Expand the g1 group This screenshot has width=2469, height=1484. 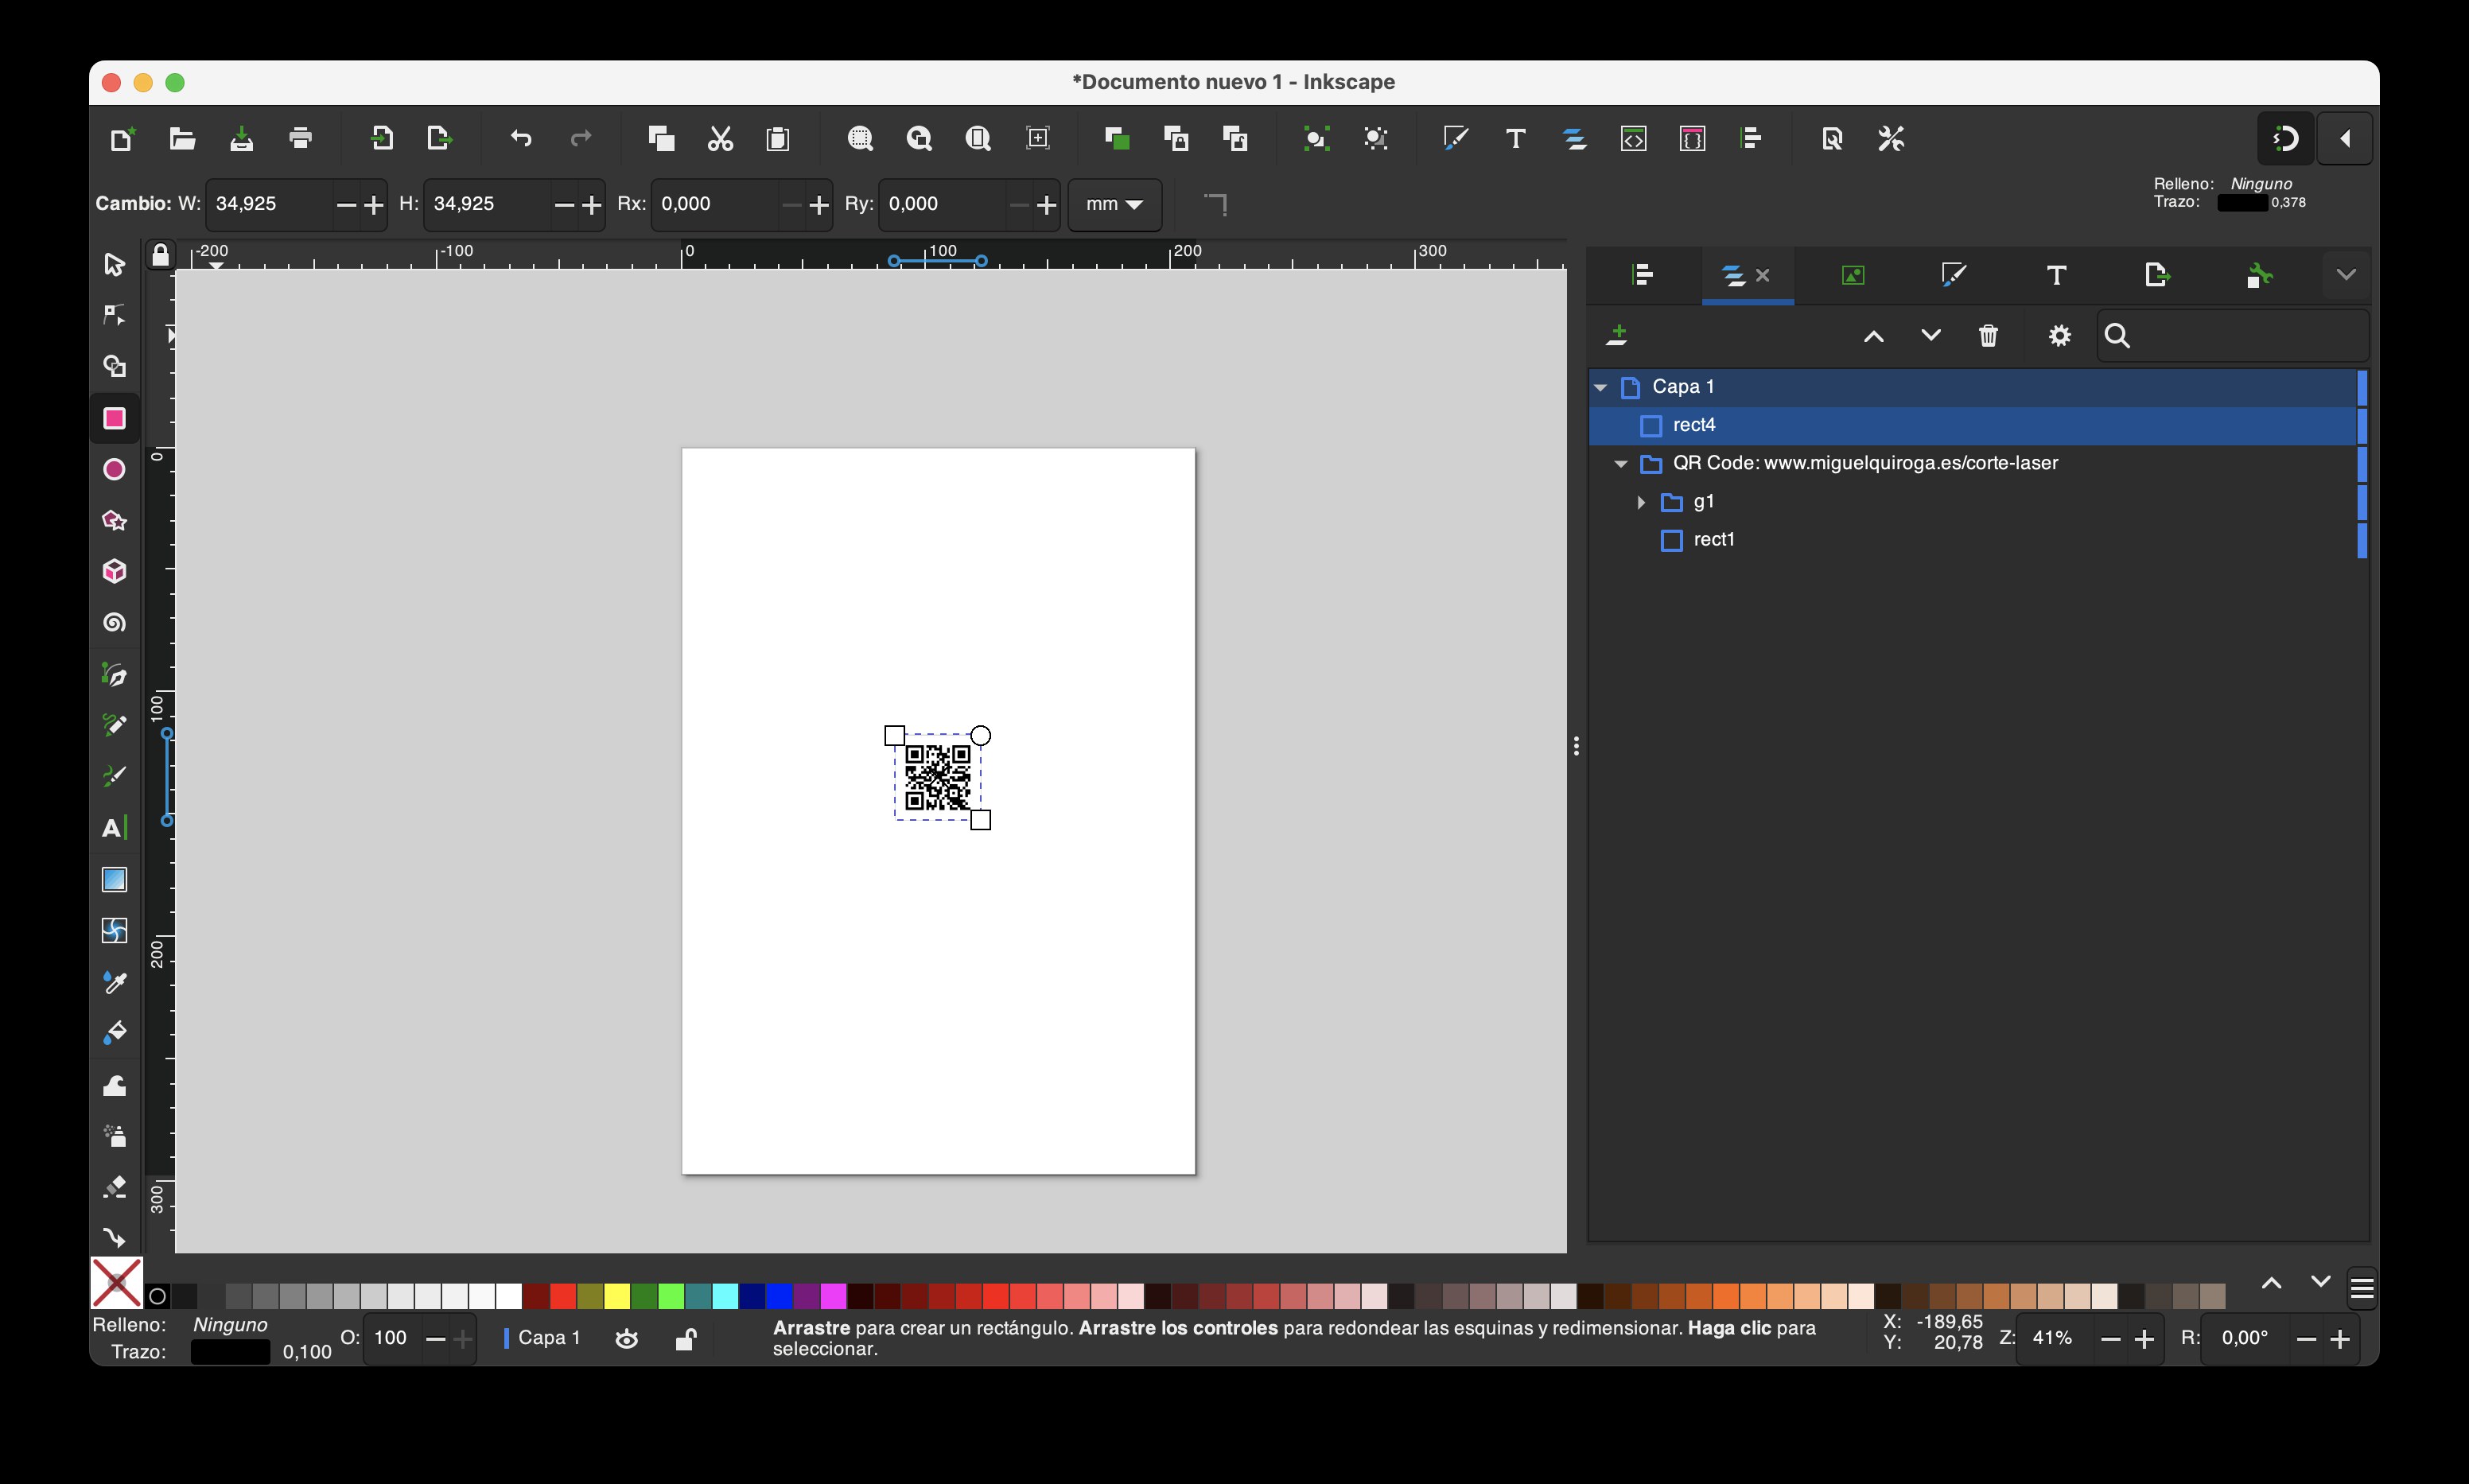click(x=1641, y=502)
